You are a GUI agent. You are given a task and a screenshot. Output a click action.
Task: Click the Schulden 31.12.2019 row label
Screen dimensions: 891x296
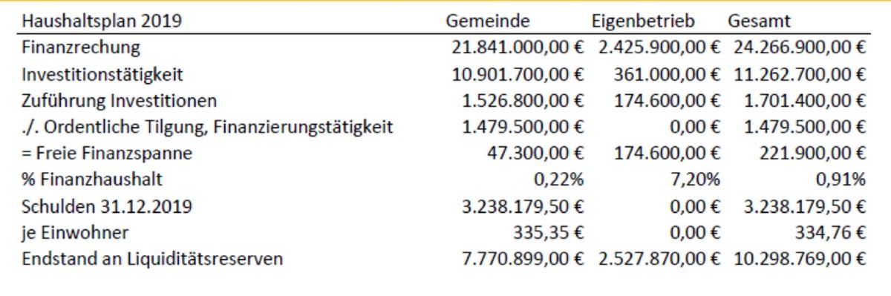click(x=107, y=207)
